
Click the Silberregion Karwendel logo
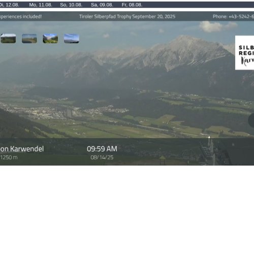pos(244,53)
